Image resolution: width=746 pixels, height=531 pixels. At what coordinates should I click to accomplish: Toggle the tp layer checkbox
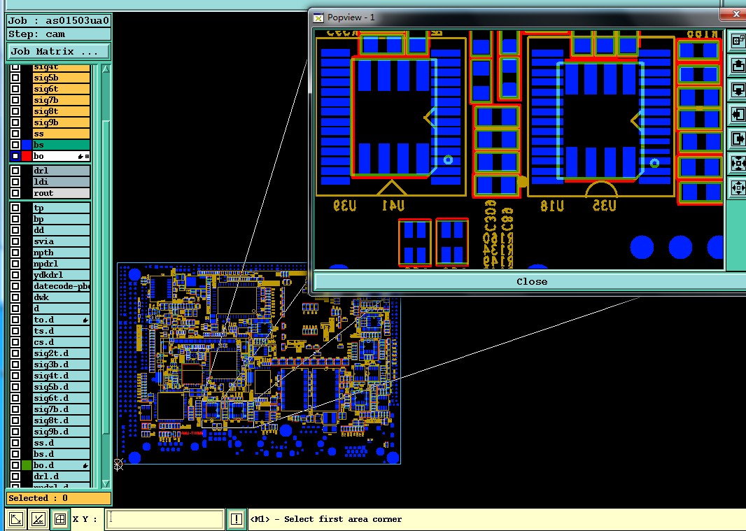click(15, 208)
